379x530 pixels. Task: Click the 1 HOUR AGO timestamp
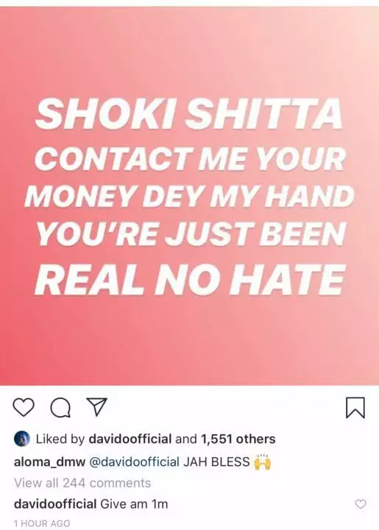pos(42,523)
